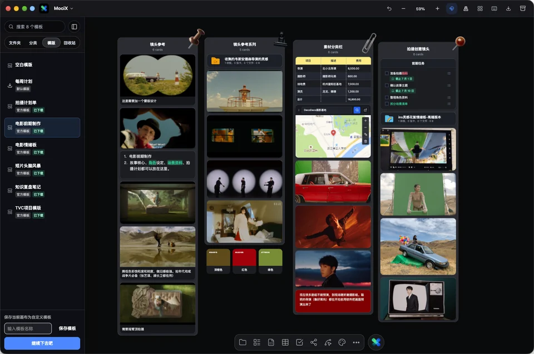Open the map card in external link
The height and width of the screenshot is (354, 534).
(365, 110)
